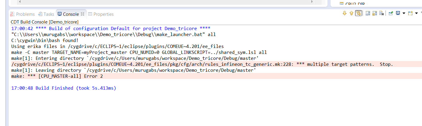Close the Console tab
The image size is (422, 126).
(x=82, y=14)
